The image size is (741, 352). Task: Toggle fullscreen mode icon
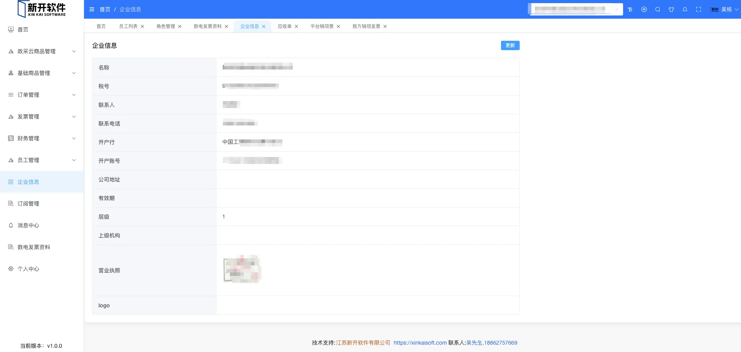tap(699, 9)
